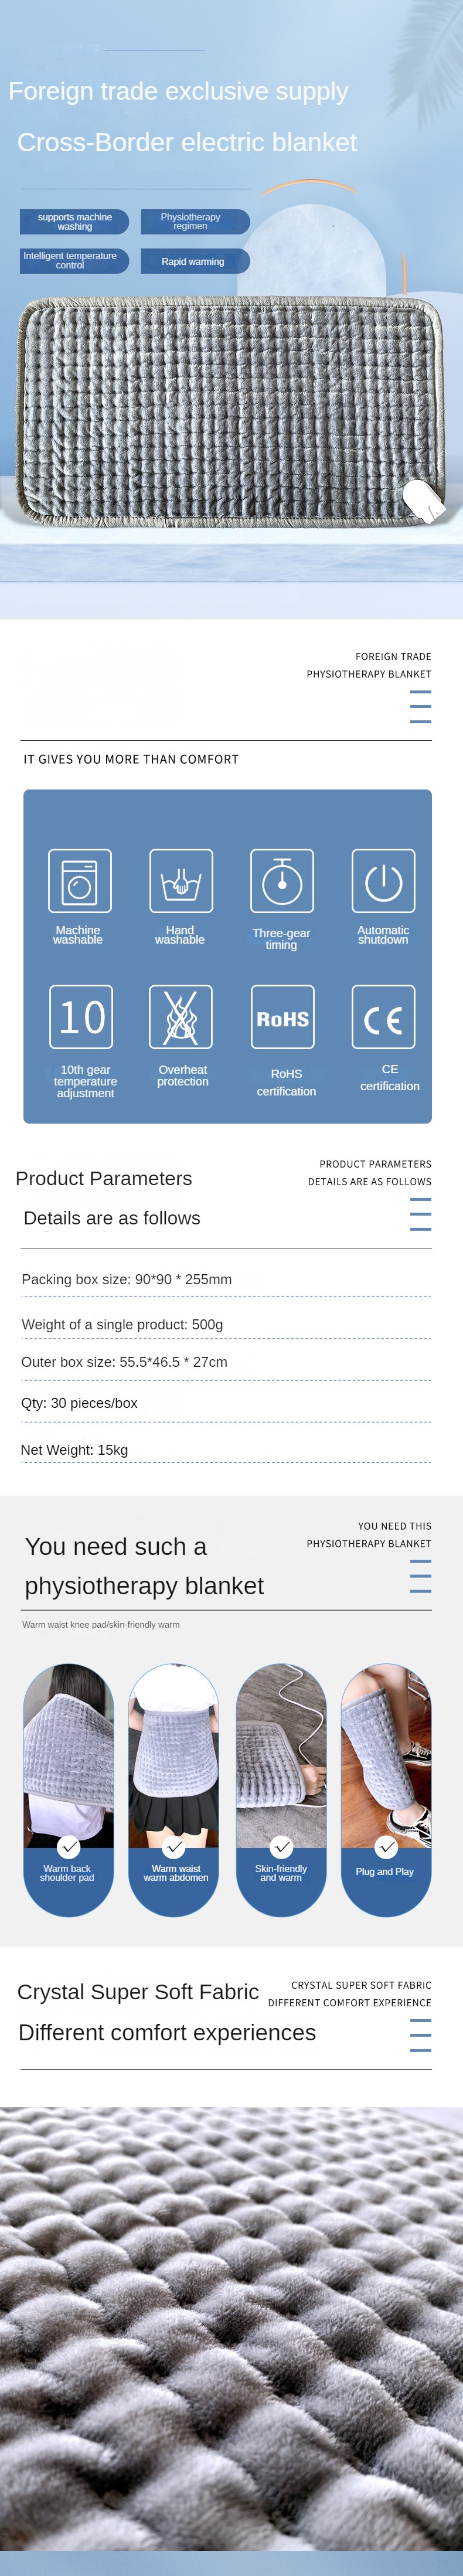Click three-line icon beside Foreign Trade header

[421, 706]
